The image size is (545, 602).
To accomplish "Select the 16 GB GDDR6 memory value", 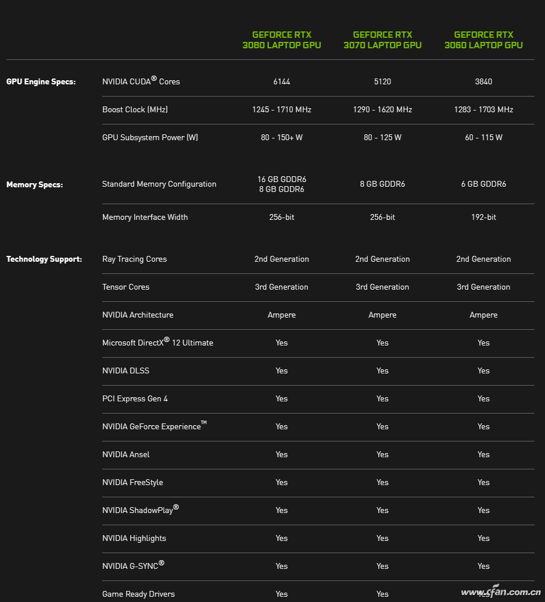I will (x=282, y=179).
